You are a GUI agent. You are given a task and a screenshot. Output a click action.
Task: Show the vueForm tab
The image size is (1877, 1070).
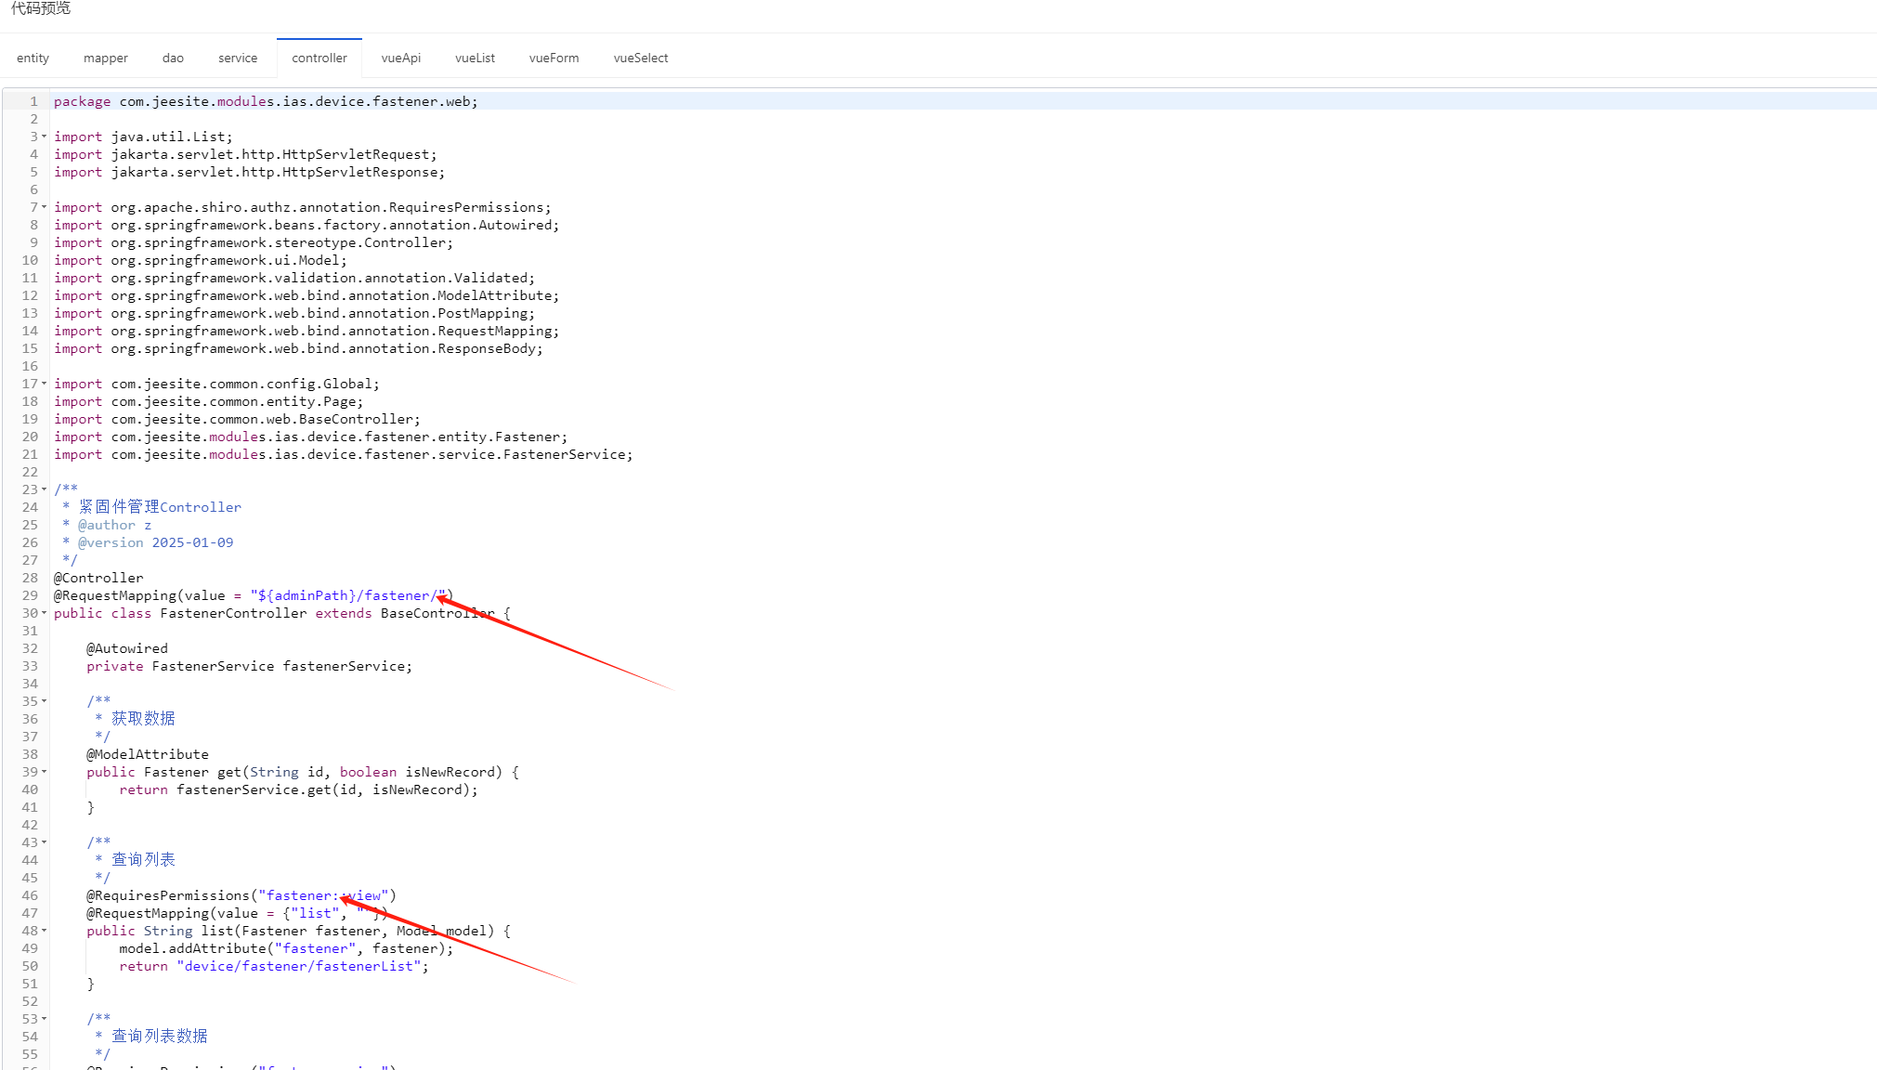point(554,58)
